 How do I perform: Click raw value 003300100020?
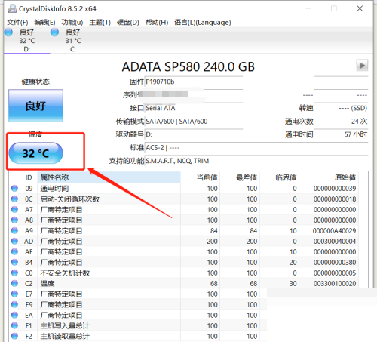pos(335,284)
